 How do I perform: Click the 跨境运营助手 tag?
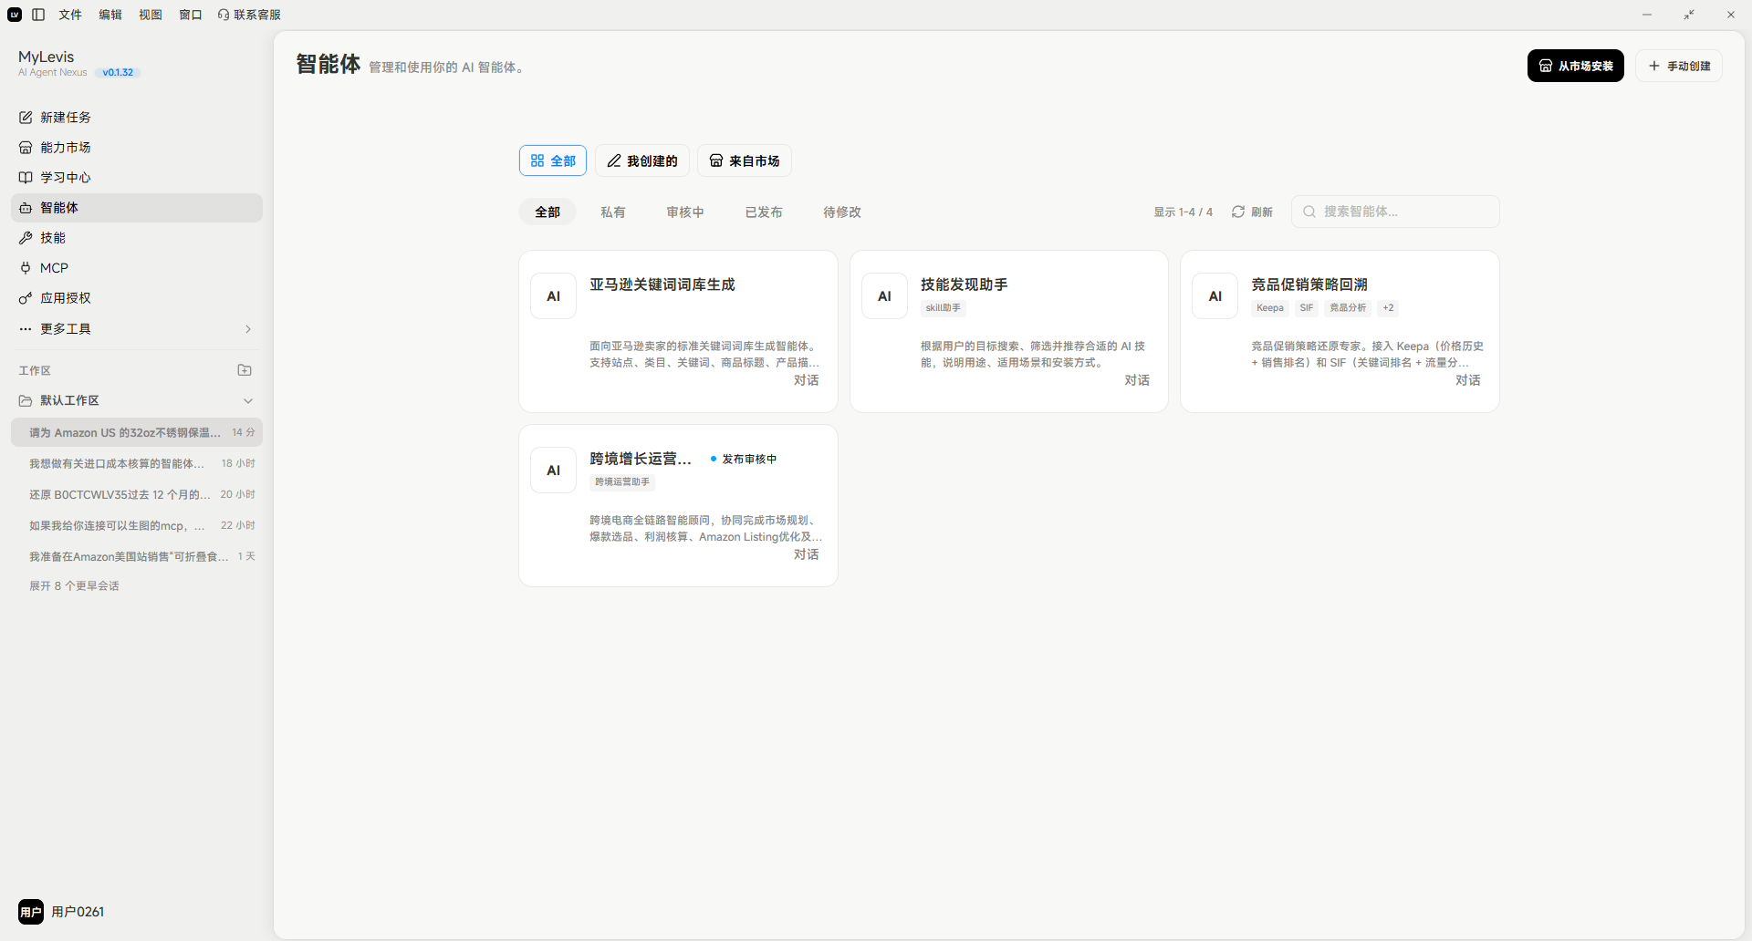pos(622,482)
